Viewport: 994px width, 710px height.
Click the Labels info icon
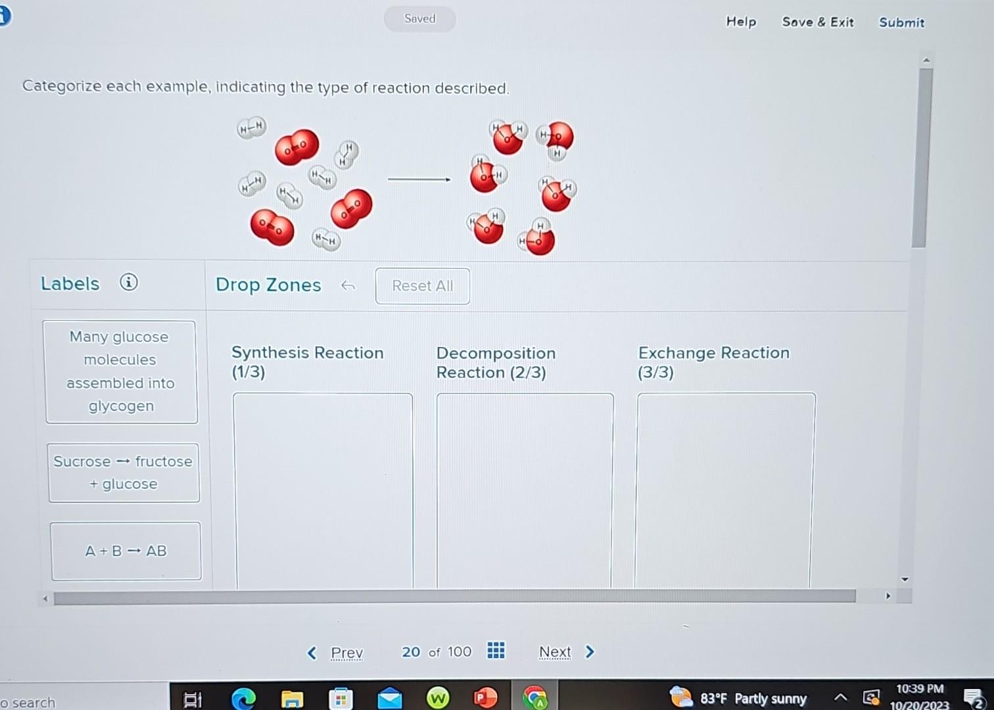click(x=130, y=283)
